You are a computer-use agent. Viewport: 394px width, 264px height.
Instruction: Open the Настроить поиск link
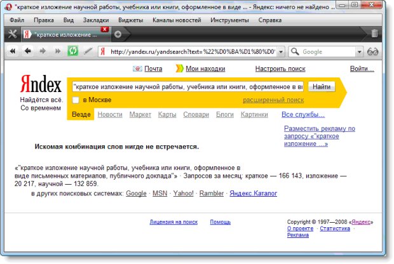(280, 69)
